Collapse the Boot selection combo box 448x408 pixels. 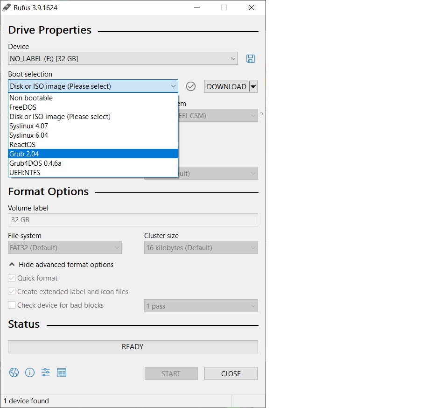coord(93,86)
